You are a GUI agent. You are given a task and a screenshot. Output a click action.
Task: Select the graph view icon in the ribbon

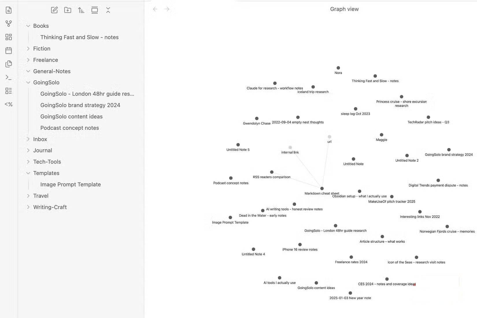pyautogui.click(x=9, y=24)
